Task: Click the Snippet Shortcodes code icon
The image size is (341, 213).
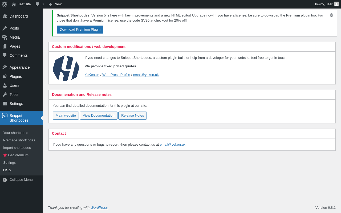Action: [5, 116]
